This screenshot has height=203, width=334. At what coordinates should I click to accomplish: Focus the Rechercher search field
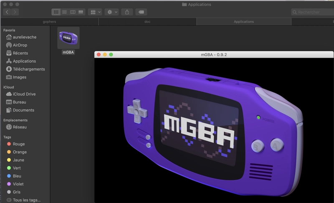click(312, 12)
